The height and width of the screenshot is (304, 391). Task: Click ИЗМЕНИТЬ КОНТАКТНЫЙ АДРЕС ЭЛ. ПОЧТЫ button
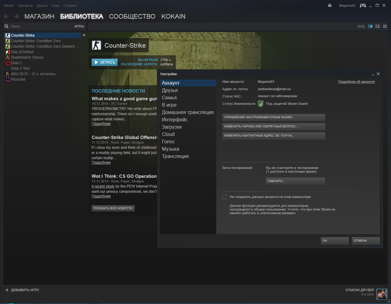coord(274,136)
